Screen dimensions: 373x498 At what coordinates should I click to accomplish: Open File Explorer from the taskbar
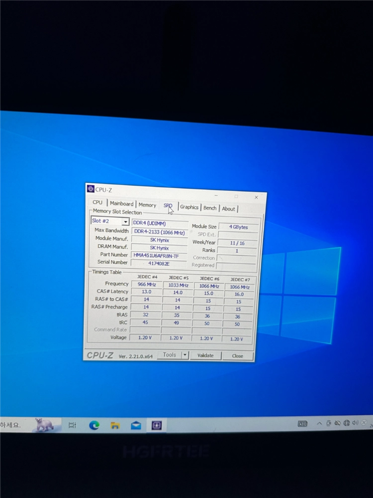point(115,425)
